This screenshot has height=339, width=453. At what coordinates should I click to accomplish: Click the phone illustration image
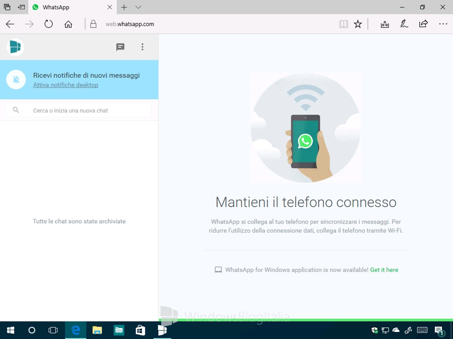pos(305,128)
